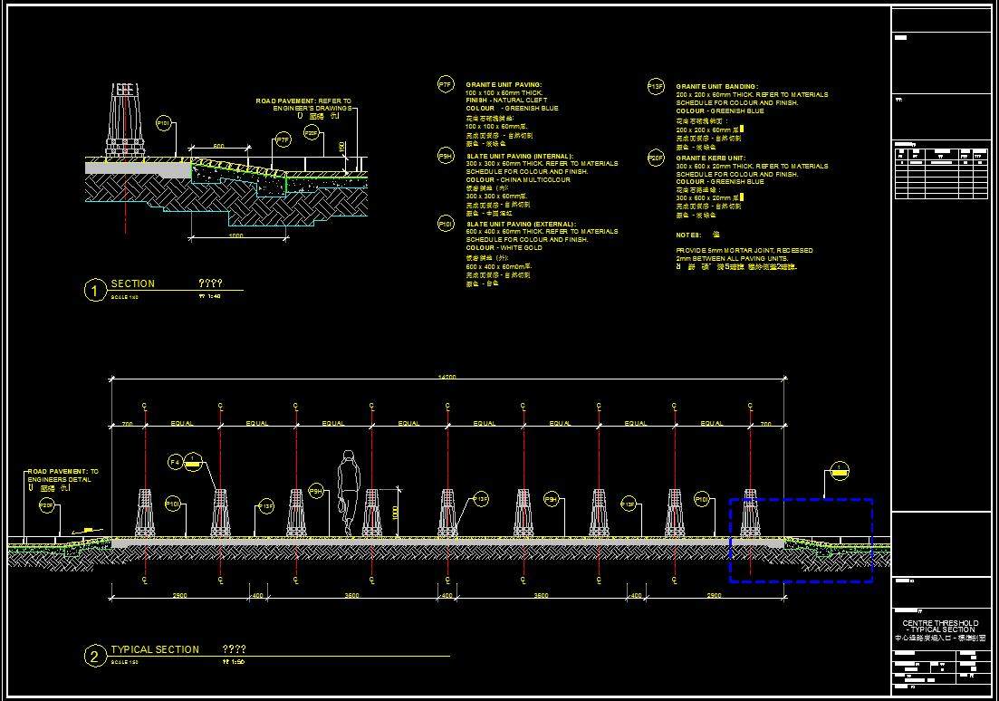999x701 pixels.
Task: Click the circled number 2 Typical Section marker
Action: [95, 657]
